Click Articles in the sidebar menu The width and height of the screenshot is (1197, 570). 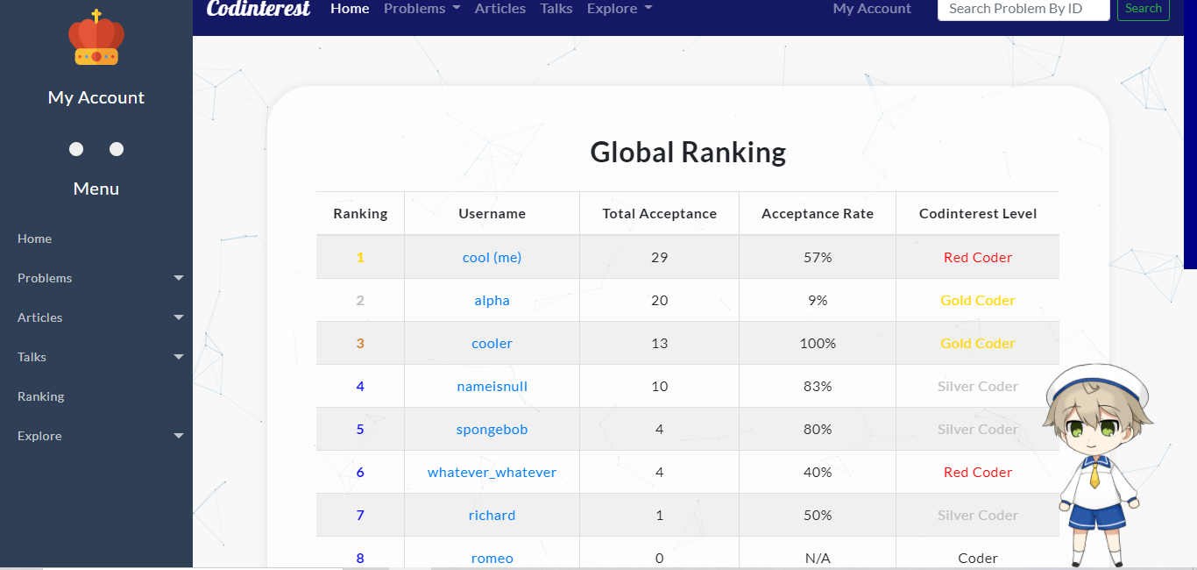[40, 317]
